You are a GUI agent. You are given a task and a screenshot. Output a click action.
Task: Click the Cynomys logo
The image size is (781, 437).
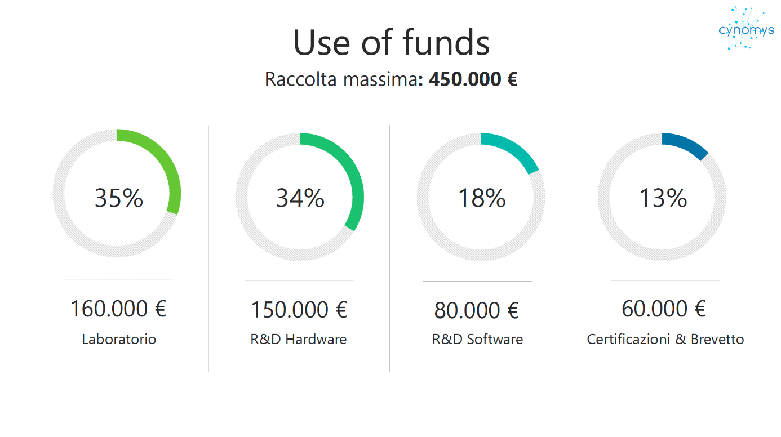[x=747, y=29]
